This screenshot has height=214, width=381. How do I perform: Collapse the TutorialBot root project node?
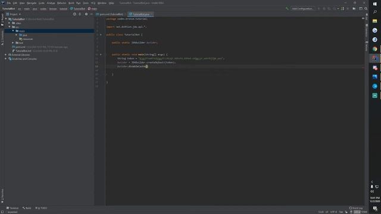tap(6, 19)
